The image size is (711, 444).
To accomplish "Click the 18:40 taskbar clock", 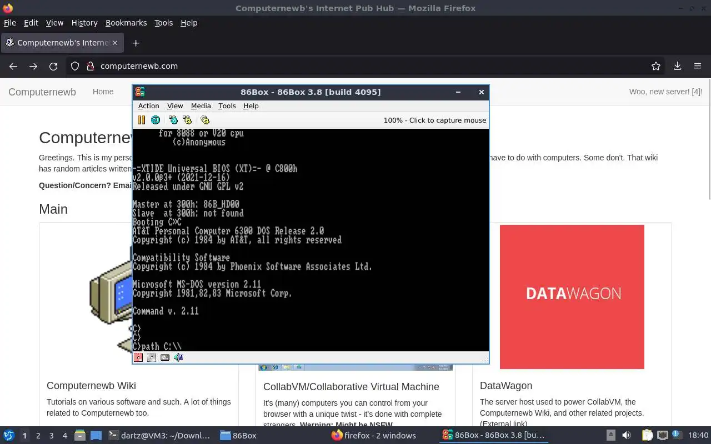I will point(698,436).
